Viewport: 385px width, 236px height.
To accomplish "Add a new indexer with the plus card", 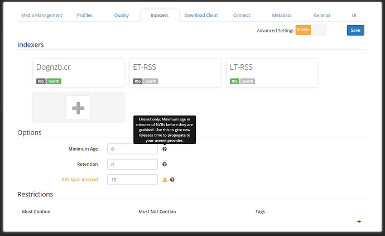I will tap(78, 108).
